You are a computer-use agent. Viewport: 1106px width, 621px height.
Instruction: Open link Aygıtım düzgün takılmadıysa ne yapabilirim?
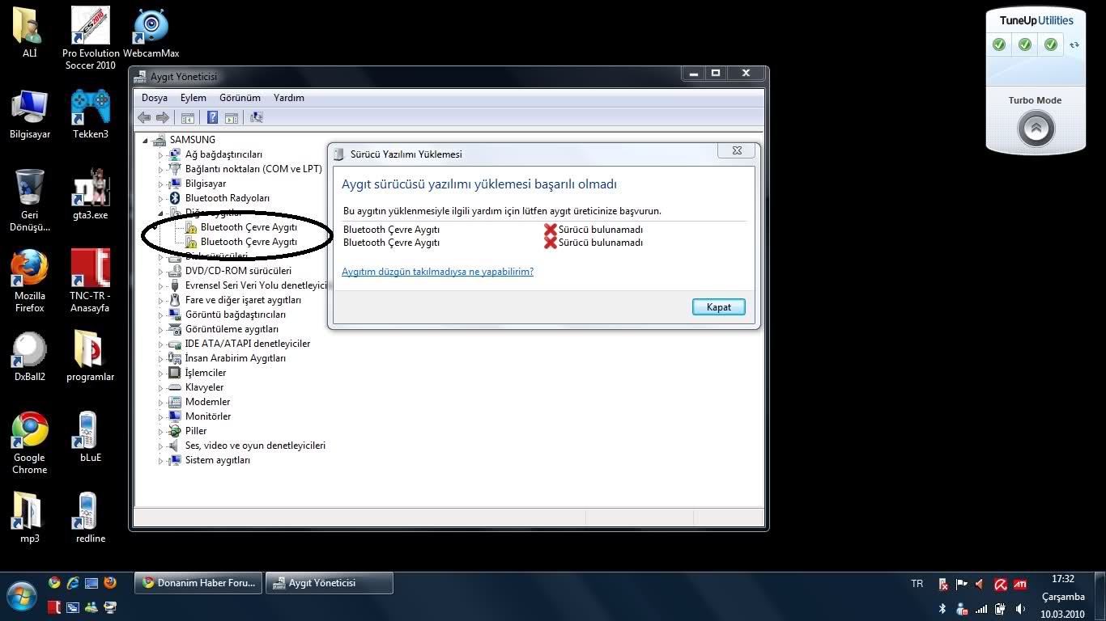[x=437, y=272]
